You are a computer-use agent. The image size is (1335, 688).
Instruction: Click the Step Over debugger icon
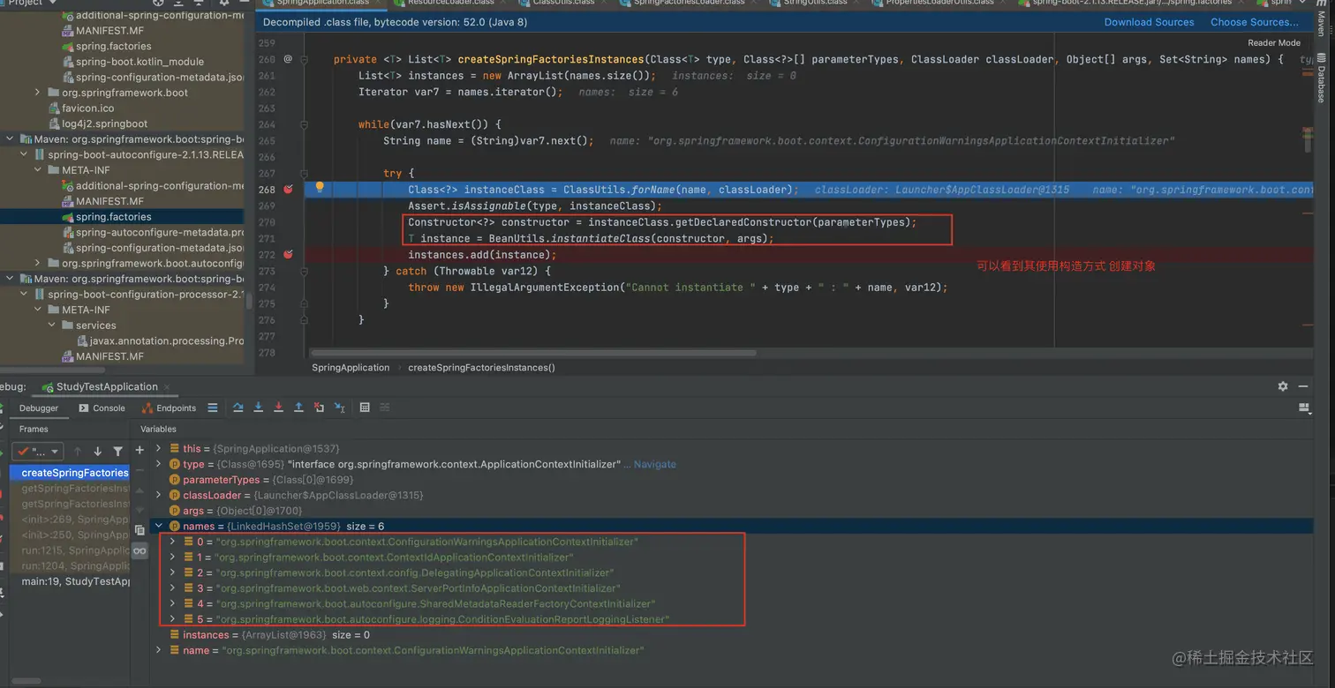pos(238,408)
